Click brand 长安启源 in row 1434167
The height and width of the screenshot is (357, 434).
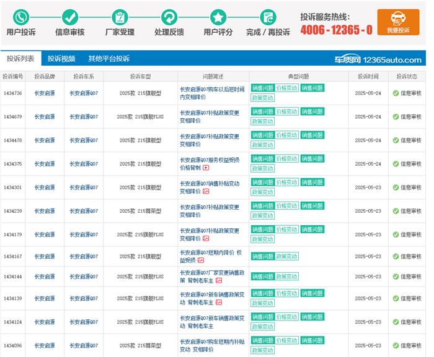coord(45,256)
